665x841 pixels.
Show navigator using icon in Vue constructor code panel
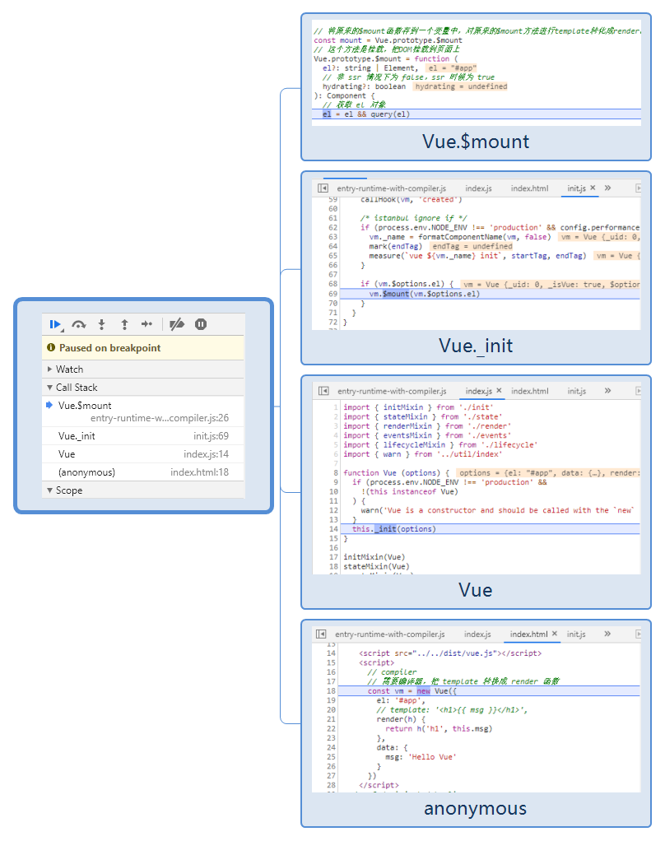pos(323,391)
